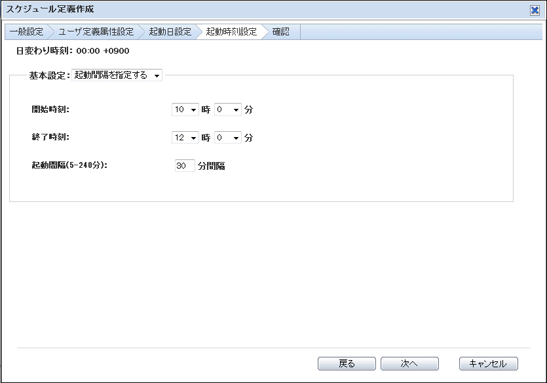The height and width of the screenshot is (383, 547).
Task: Go to the 一般設定 step tab
Action: pyautogui.click(x=26, y=31)
